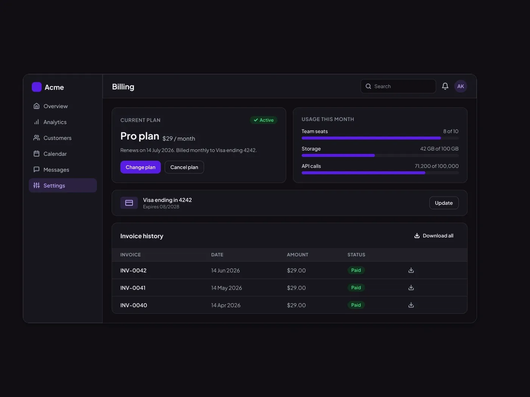530x397 pixels.
Task: Select Settings in the sidebar
Action: click(x=63, y=185)
